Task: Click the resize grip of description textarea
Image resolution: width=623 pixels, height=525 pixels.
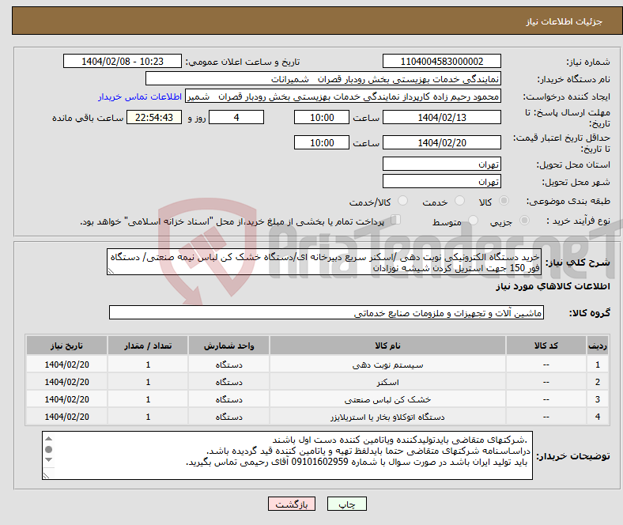Action: (x=111, y=271)
